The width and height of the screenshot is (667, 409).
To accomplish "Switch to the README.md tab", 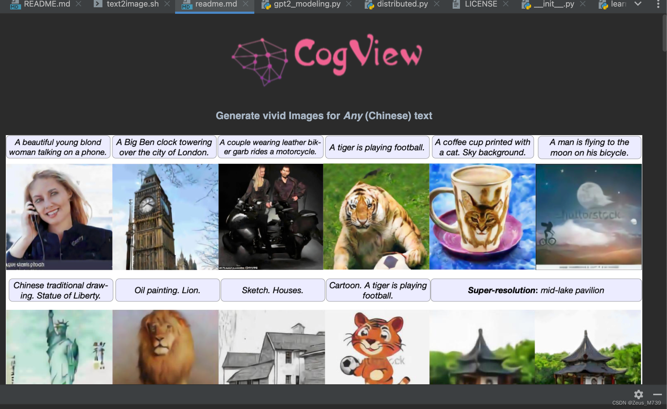I will pos(47,4).
